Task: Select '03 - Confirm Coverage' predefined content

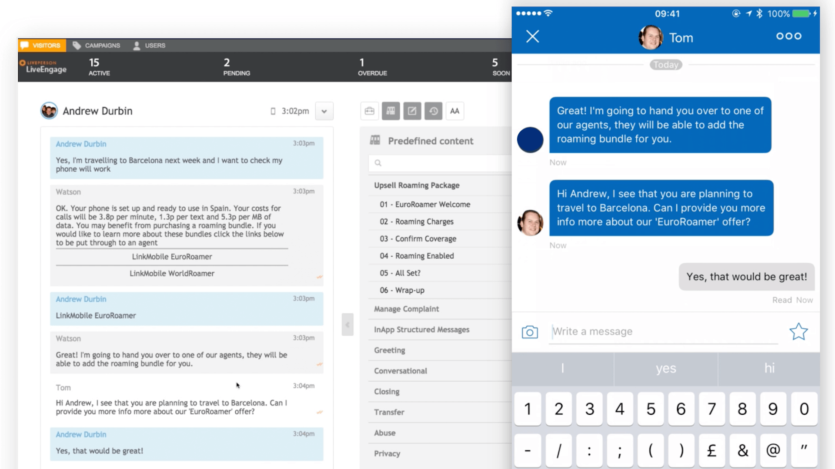Action: click(417, 238)
